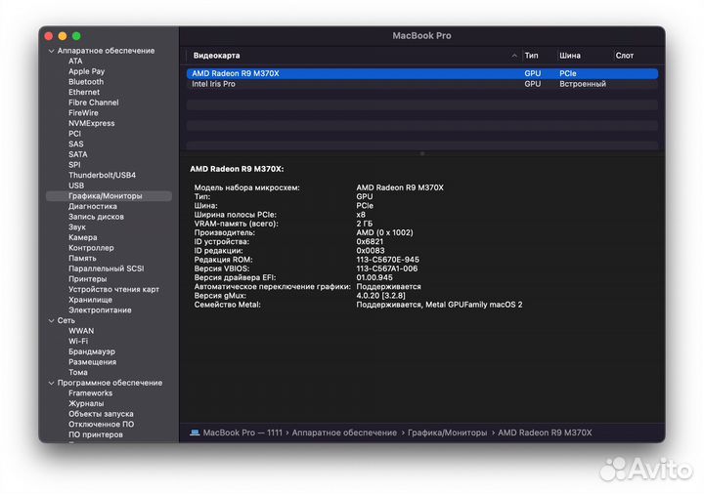Click gMux version 4.0.20 [3.2.8]

pyautogui.click(x=380, y=296)
